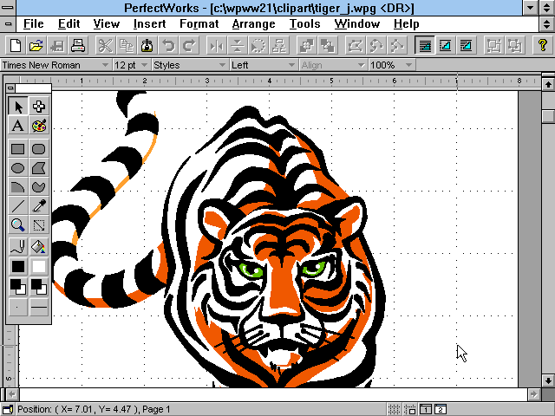Open a file using the folder icon
This screenshot has height=416, width=555.
point(36,46)
